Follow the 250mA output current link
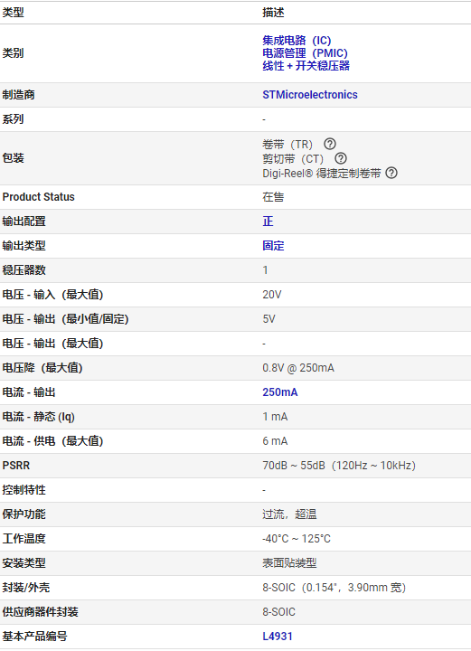The height and width of the screenshot is (651, 471). (280, 392)
